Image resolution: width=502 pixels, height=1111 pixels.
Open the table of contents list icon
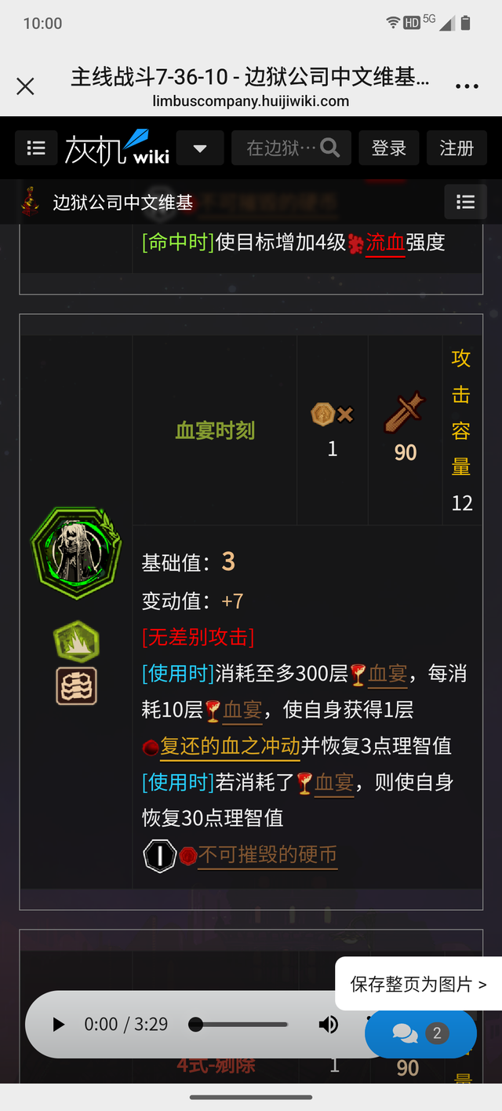pos(466,203)
